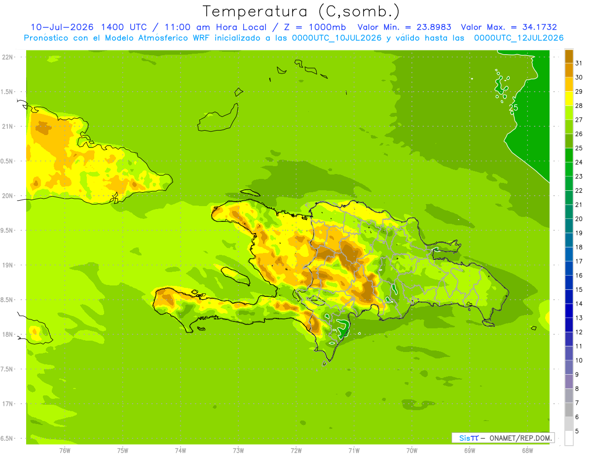Click the "18N" latitude axis label

coord(7,334)
